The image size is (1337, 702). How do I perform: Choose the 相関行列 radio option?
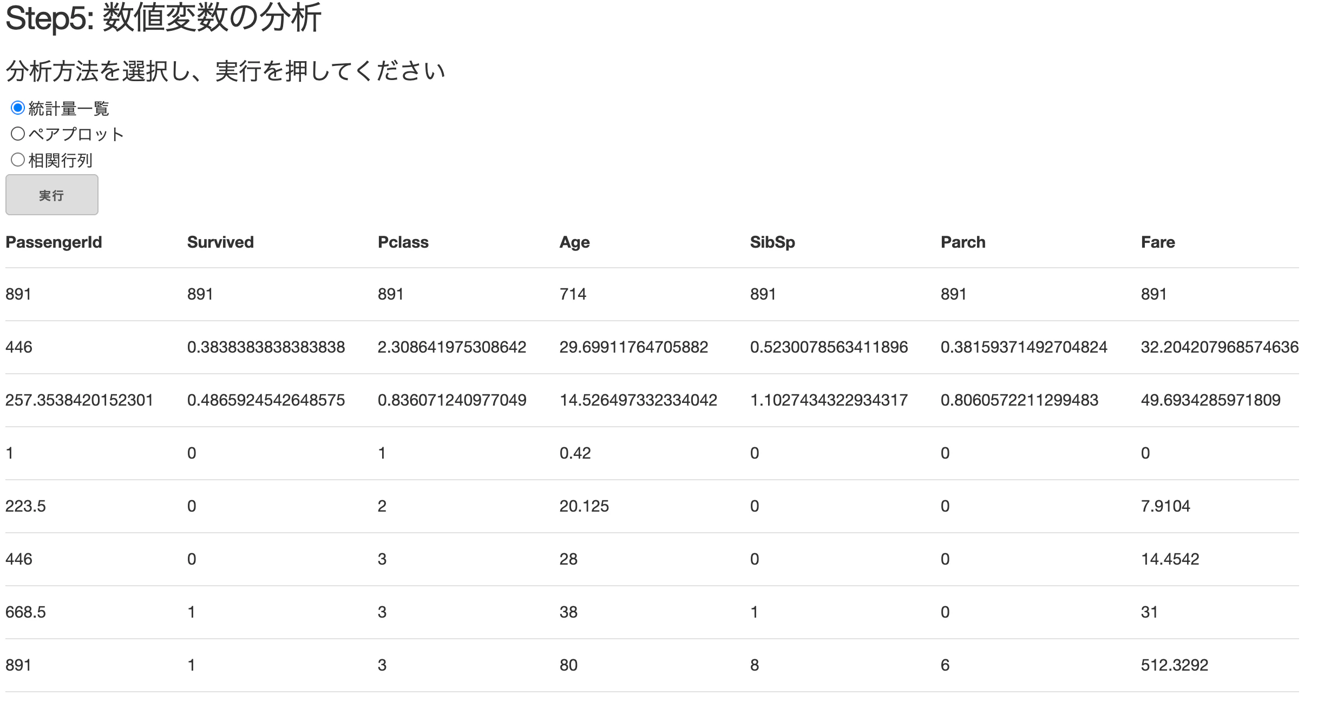tap(18, 160)
